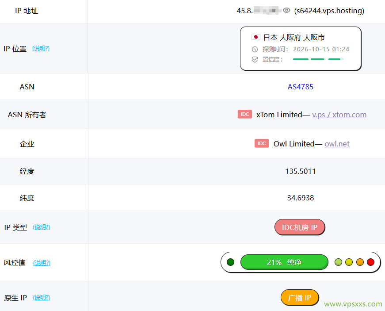This screenshot has height=311, width=385.
Task: Click the shield icon beside 置信度
Action: click(x=255, y=59)
